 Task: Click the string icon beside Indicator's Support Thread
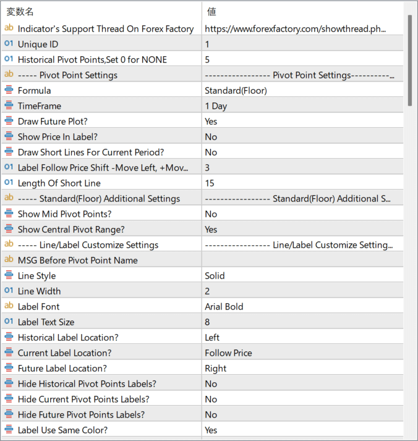coord(9,28)
